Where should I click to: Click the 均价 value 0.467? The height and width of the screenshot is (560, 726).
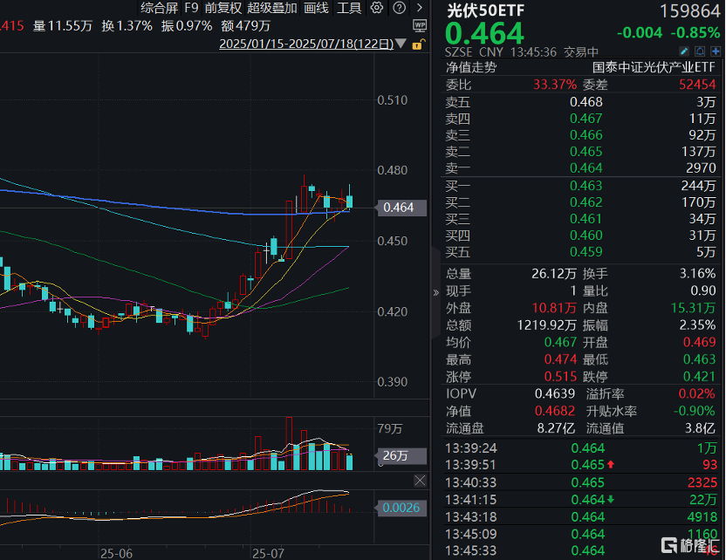pyautogui.click(x=560, y=343)
